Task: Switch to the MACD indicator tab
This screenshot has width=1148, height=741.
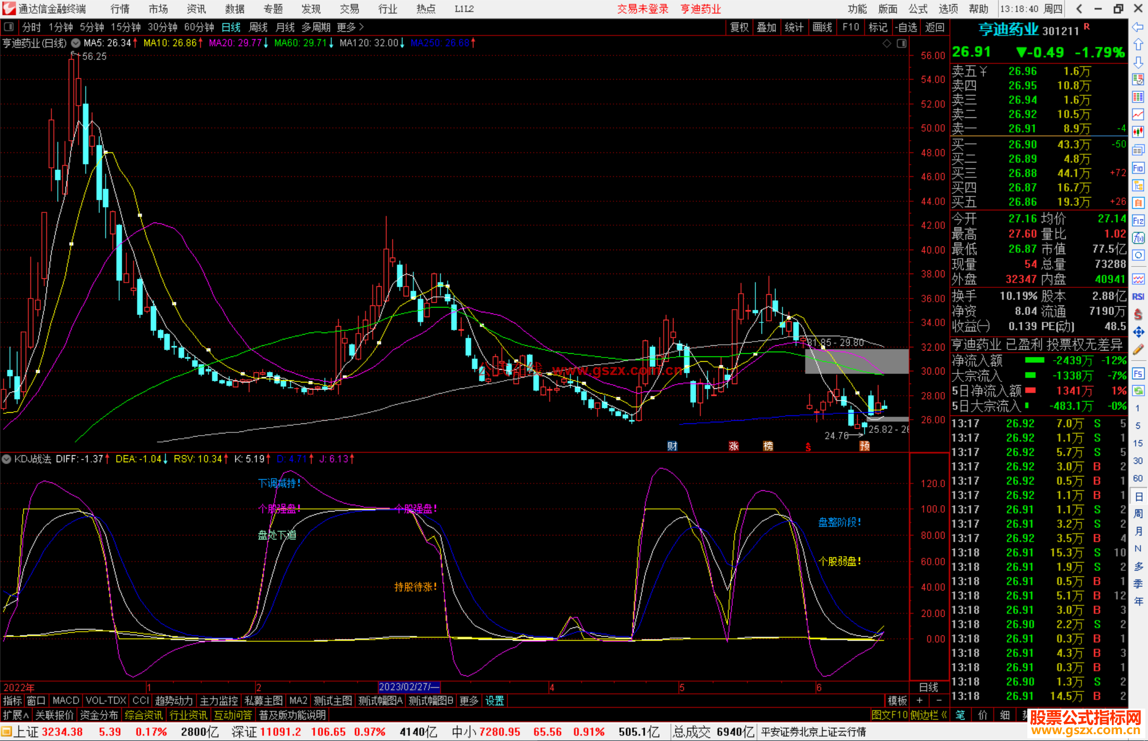Action: [65, 701]
